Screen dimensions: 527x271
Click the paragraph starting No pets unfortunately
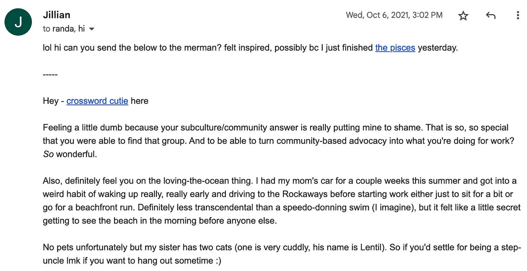click(x=282, y=254)
